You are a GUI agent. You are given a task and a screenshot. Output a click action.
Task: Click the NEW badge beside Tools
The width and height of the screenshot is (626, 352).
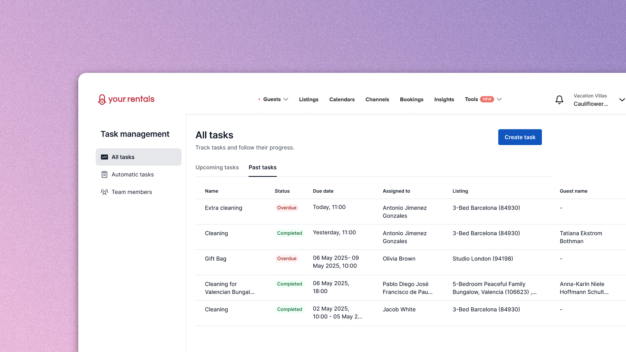(x=487, y=99)
